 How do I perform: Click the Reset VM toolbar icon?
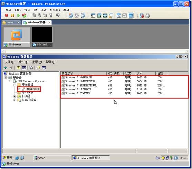coord(24,15)
